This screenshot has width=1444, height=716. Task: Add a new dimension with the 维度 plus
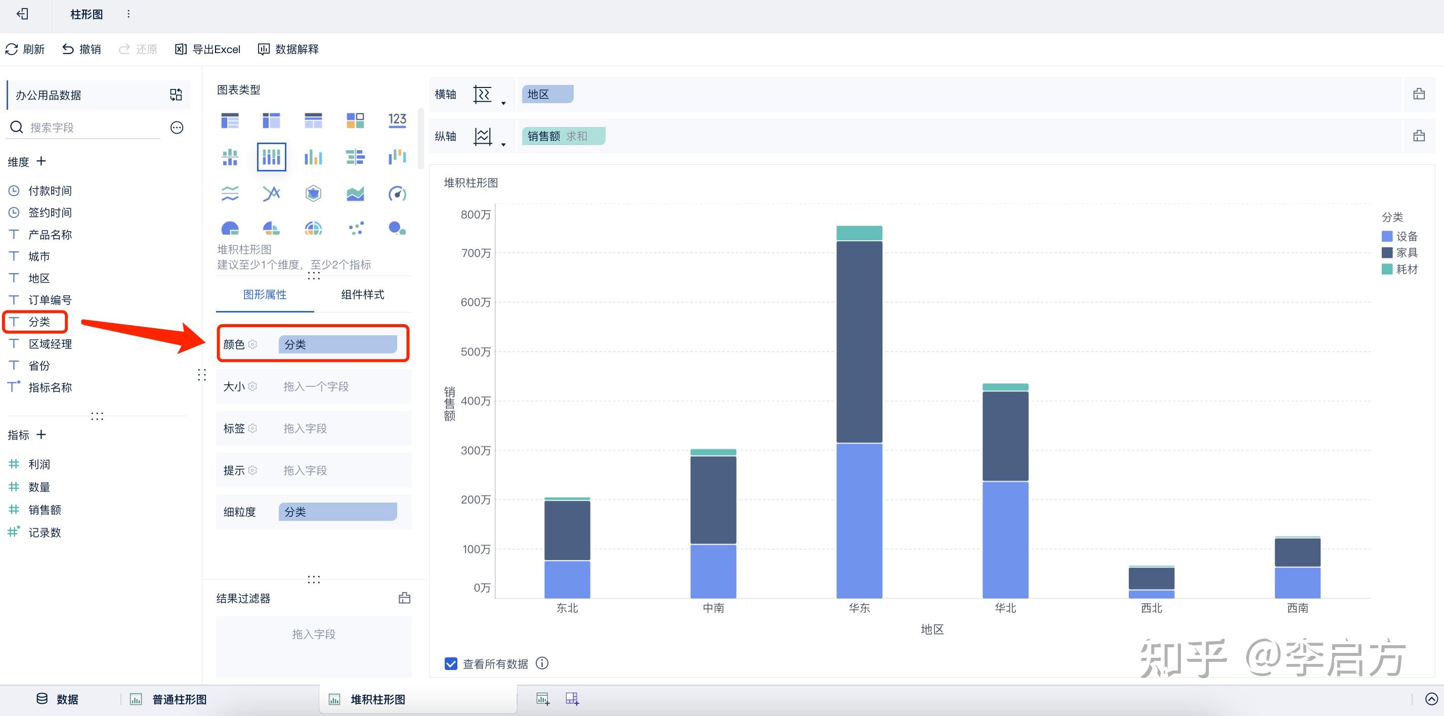coord(41,161)
